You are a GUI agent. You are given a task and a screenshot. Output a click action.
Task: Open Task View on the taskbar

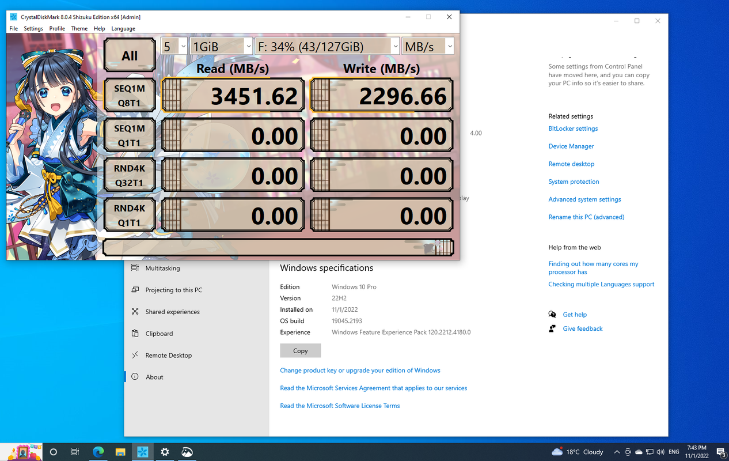pyautogui.click(x=75, y=452)
